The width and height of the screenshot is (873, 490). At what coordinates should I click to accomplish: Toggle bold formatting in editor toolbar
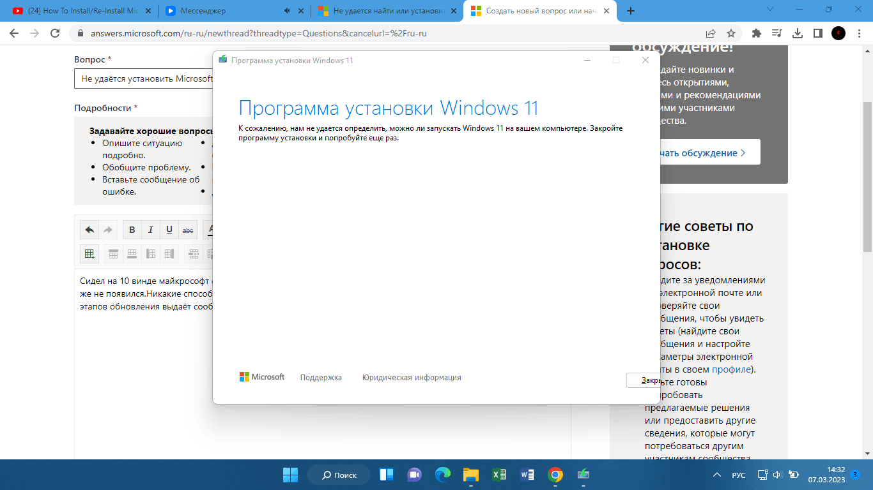tap(132, 230)
